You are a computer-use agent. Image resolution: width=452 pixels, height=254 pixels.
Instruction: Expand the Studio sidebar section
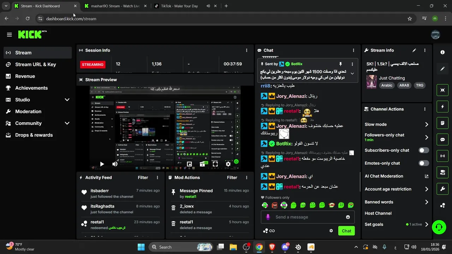tap(67, 100)
